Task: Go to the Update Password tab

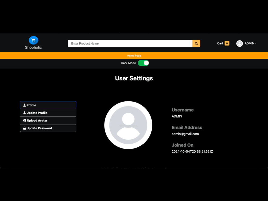Action: click(x=48, y=128)
